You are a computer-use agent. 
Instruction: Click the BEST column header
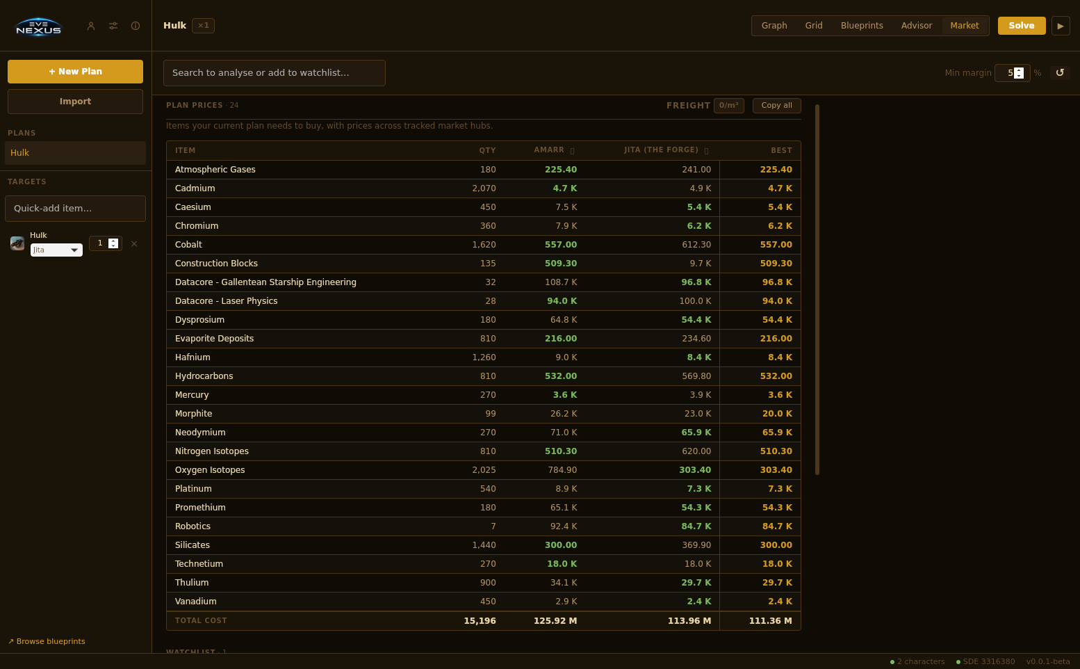781,150
